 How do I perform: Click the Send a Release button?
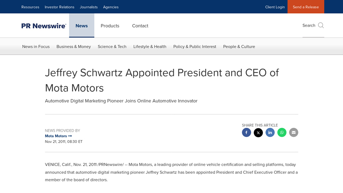point(306,7)
